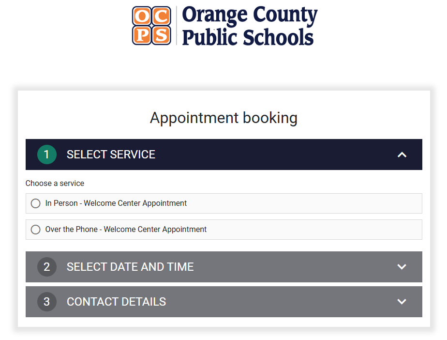
Task: Expand the SELECT DATE AND TIME section
Action: tap(402, 267)
